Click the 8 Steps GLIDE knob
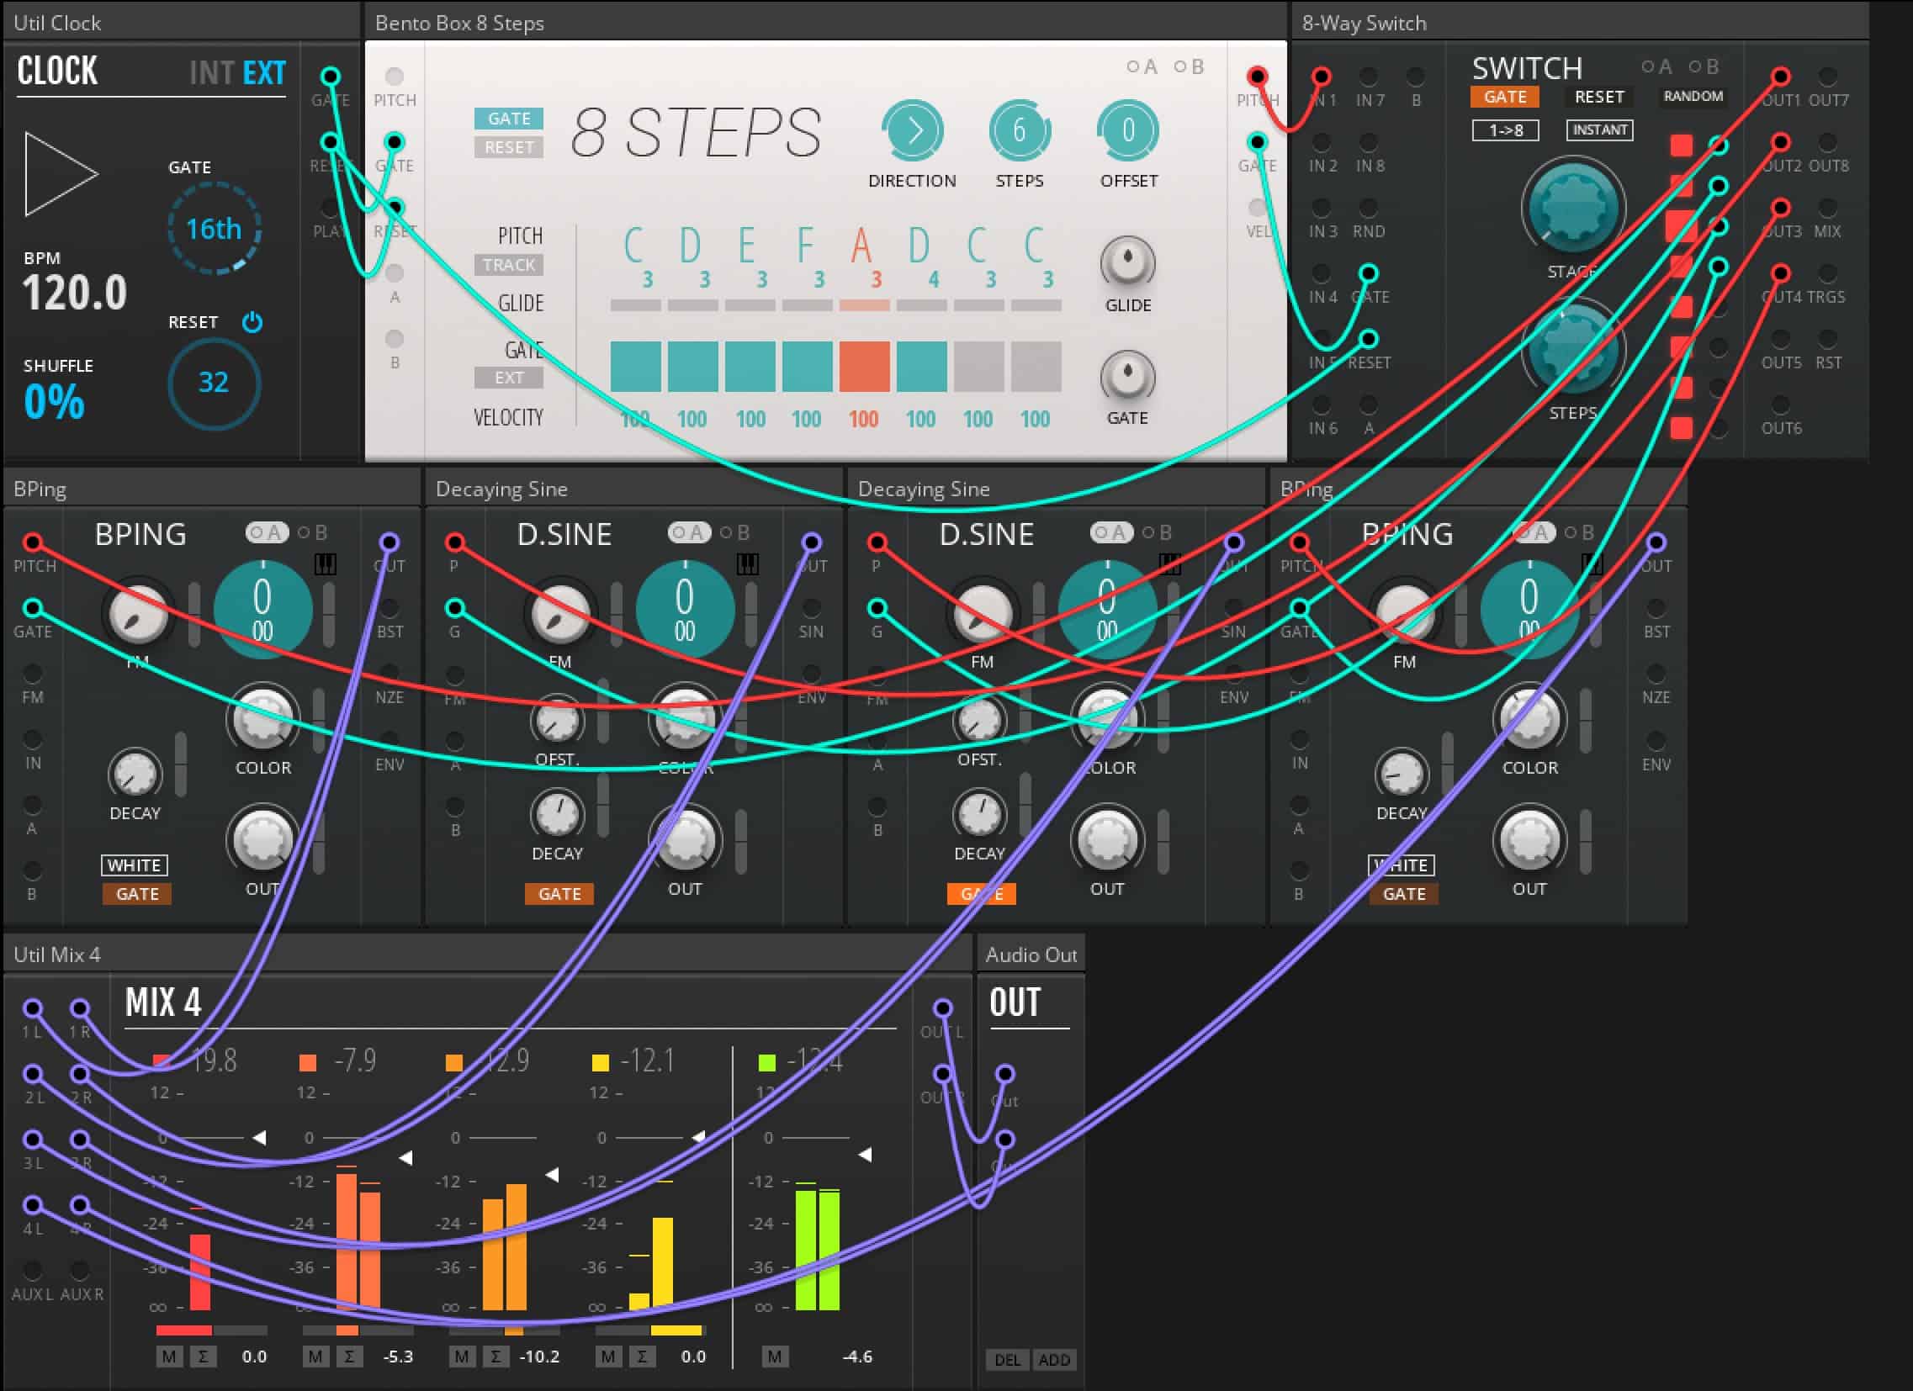This screenshot has height=1391, width=1913. (x=1127, y=262)
